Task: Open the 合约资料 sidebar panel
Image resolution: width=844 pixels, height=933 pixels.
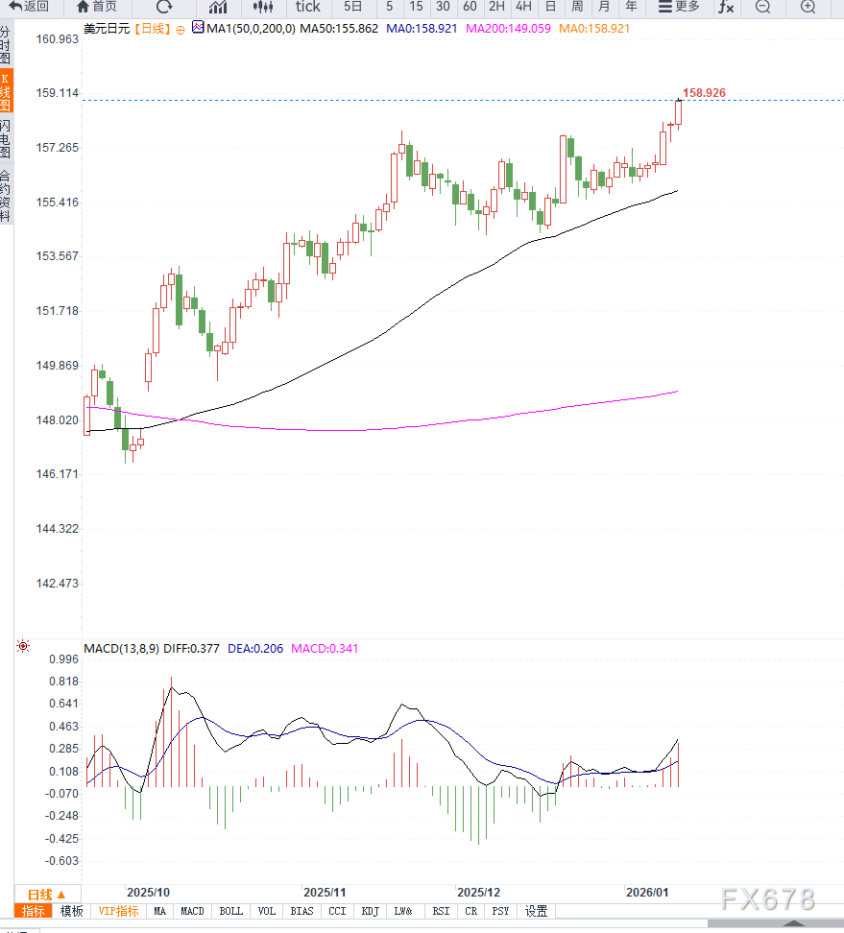Action: pos(6,197)
